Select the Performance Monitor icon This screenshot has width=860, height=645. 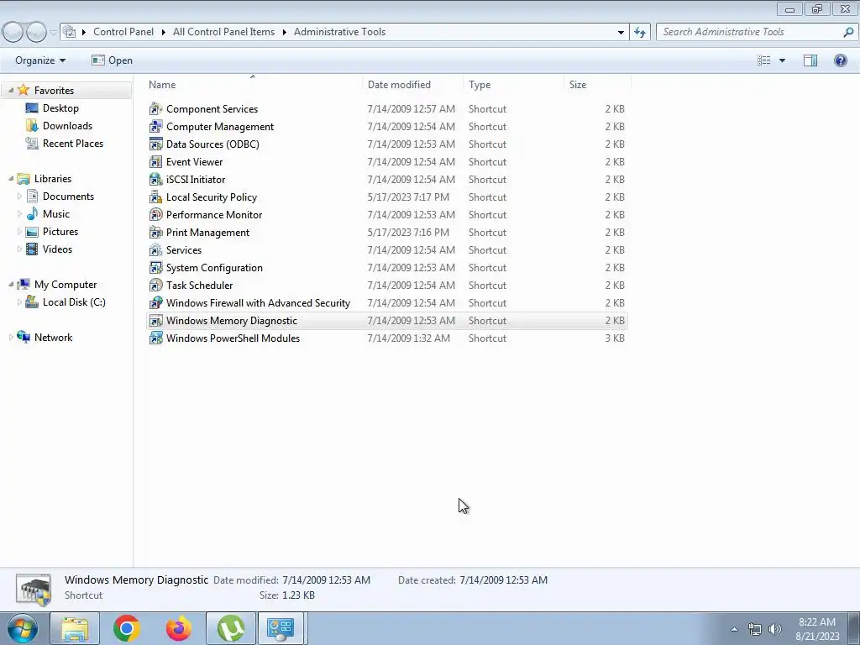155,214
